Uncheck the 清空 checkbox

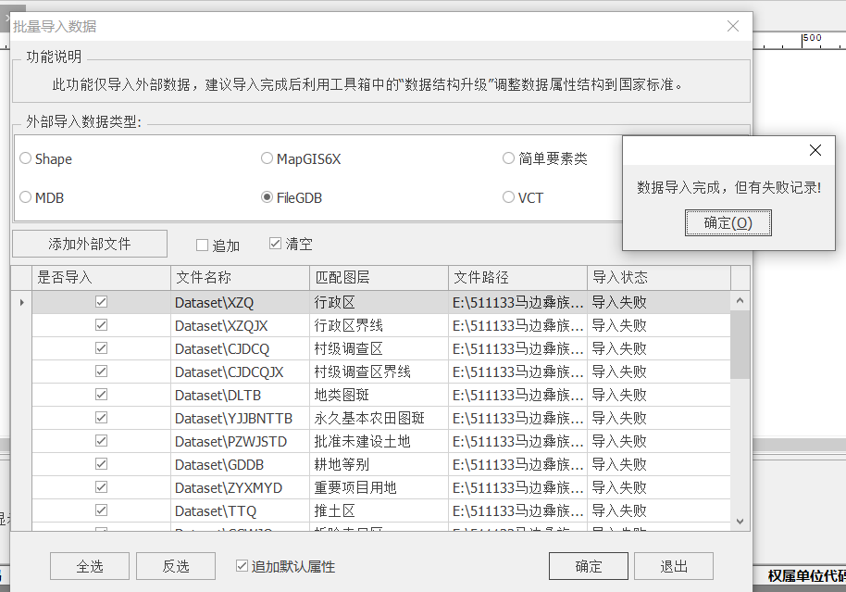point(275,244)
